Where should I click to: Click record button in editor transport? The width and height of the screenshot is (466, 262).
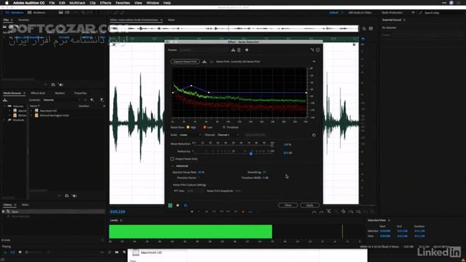pos(243,212)
